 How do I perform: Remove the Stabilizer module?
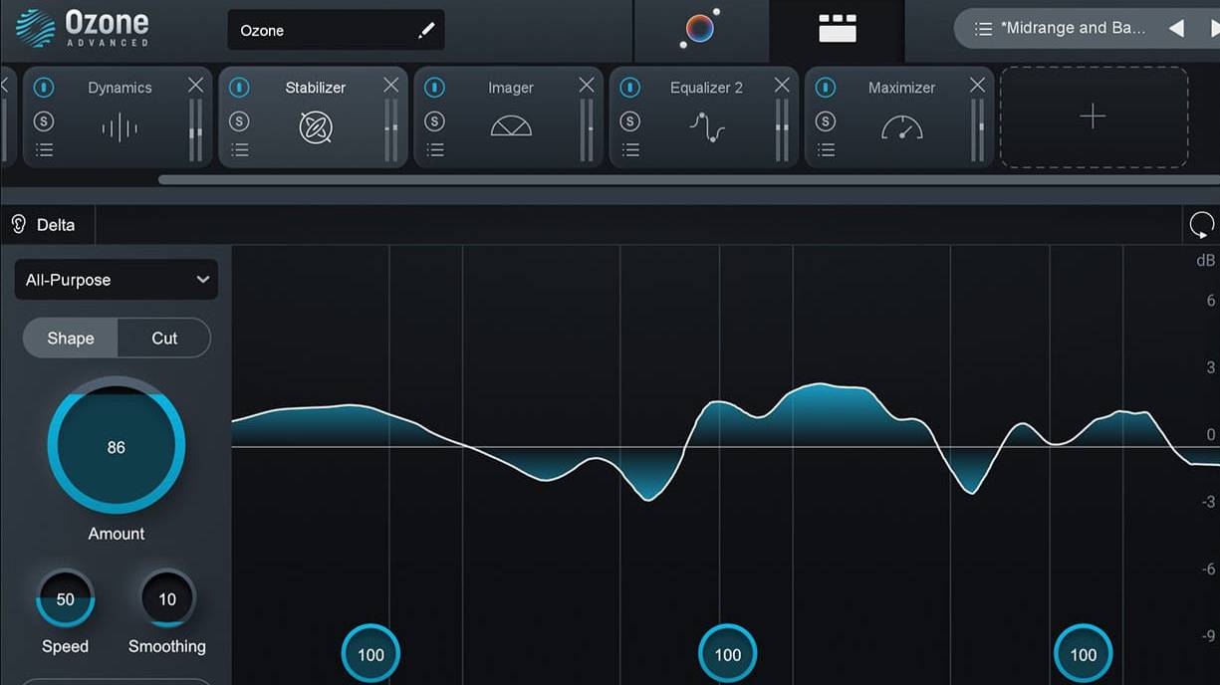click(x=391, y=86)
